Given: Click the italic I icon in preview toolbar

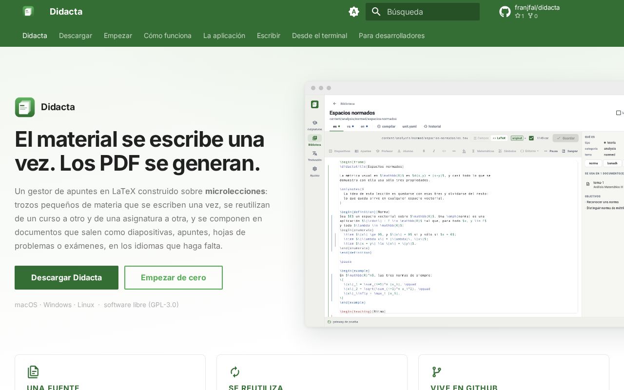Looking at the screenshot, I should tap(434, 151).
